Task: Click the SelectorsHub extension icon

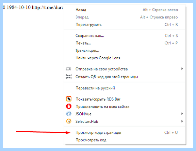Action: 69,121
